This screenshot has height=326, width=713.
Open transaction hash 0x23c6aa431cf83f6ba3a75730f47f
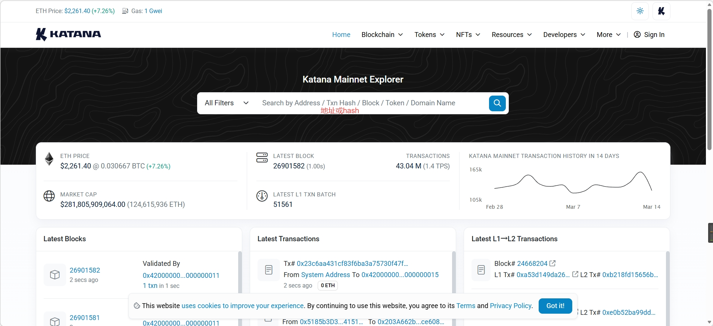point(352,264)
